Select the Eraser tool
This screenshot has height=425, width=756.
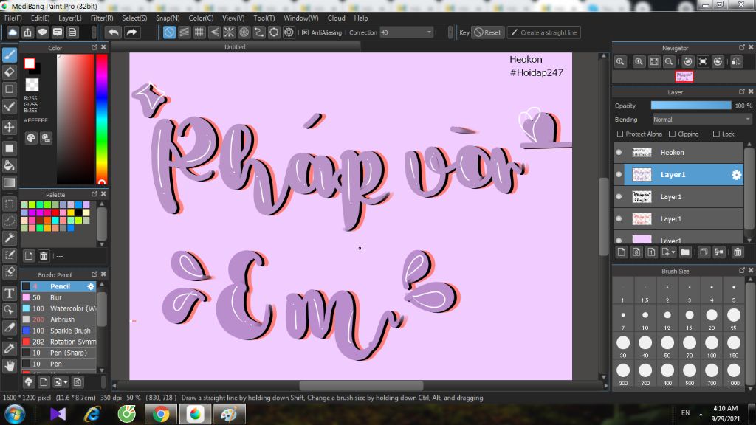(x=10, y=72)
